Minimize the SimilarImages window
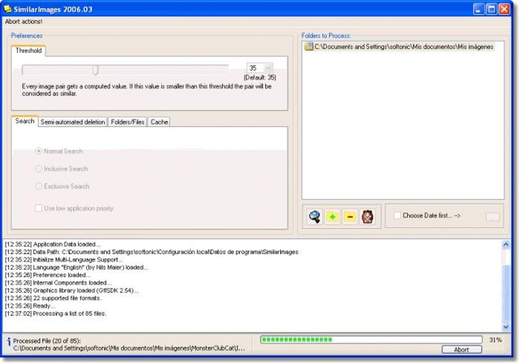 (479, 9)
